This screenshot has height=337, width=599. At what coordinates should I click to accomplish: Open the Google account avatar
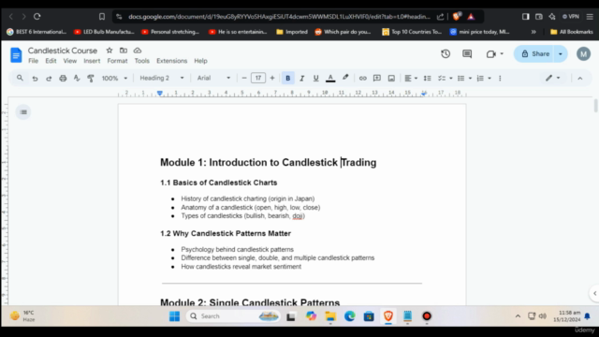(583, 54)
